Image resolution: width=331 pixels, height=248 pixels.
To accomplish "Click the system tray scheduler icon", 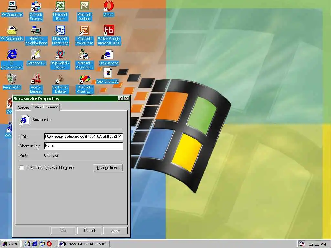I will pyautogui.click(x=302, y=244).
